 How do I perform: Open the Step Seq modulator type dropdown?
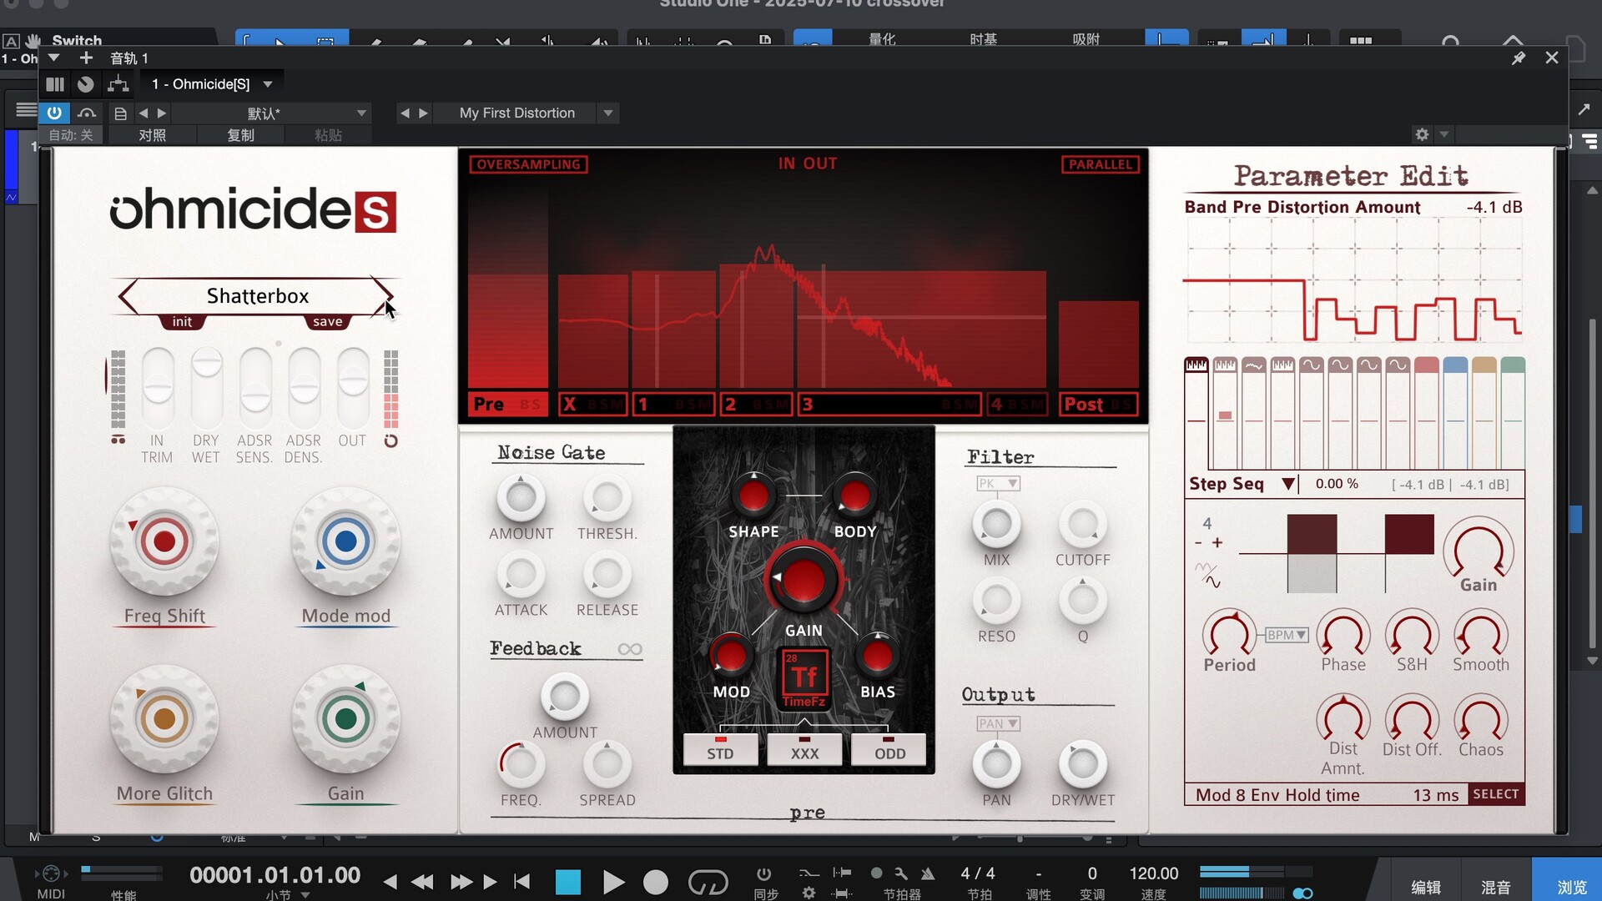coord(1288,484)
